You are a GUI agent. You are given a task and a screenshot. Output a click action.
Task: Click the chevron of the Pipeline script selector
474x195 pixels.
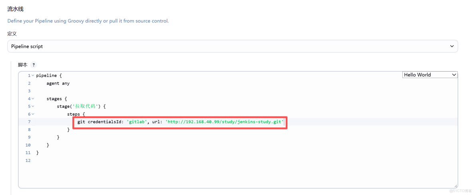(452, 46)
